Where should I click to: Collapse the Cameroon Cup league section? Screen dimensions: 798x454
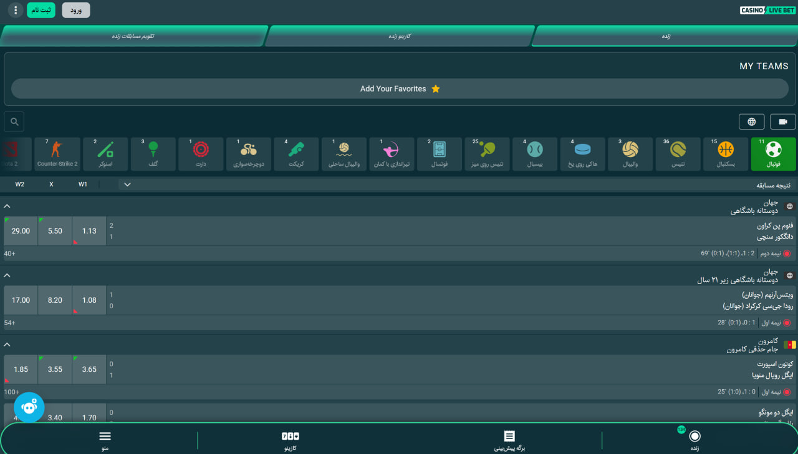[7, 344]
